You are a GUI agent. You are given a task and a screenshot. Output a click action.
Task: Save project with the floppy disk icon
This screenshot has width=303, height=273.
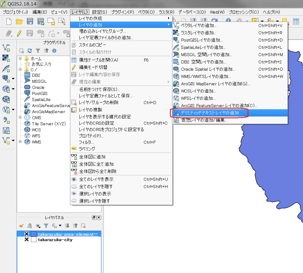30,21
